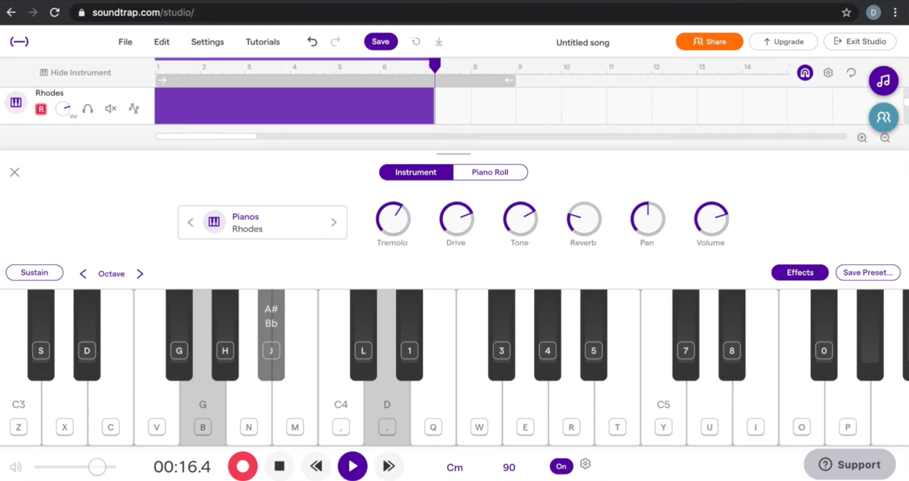Click the Save Preset button

coord(867,272)
